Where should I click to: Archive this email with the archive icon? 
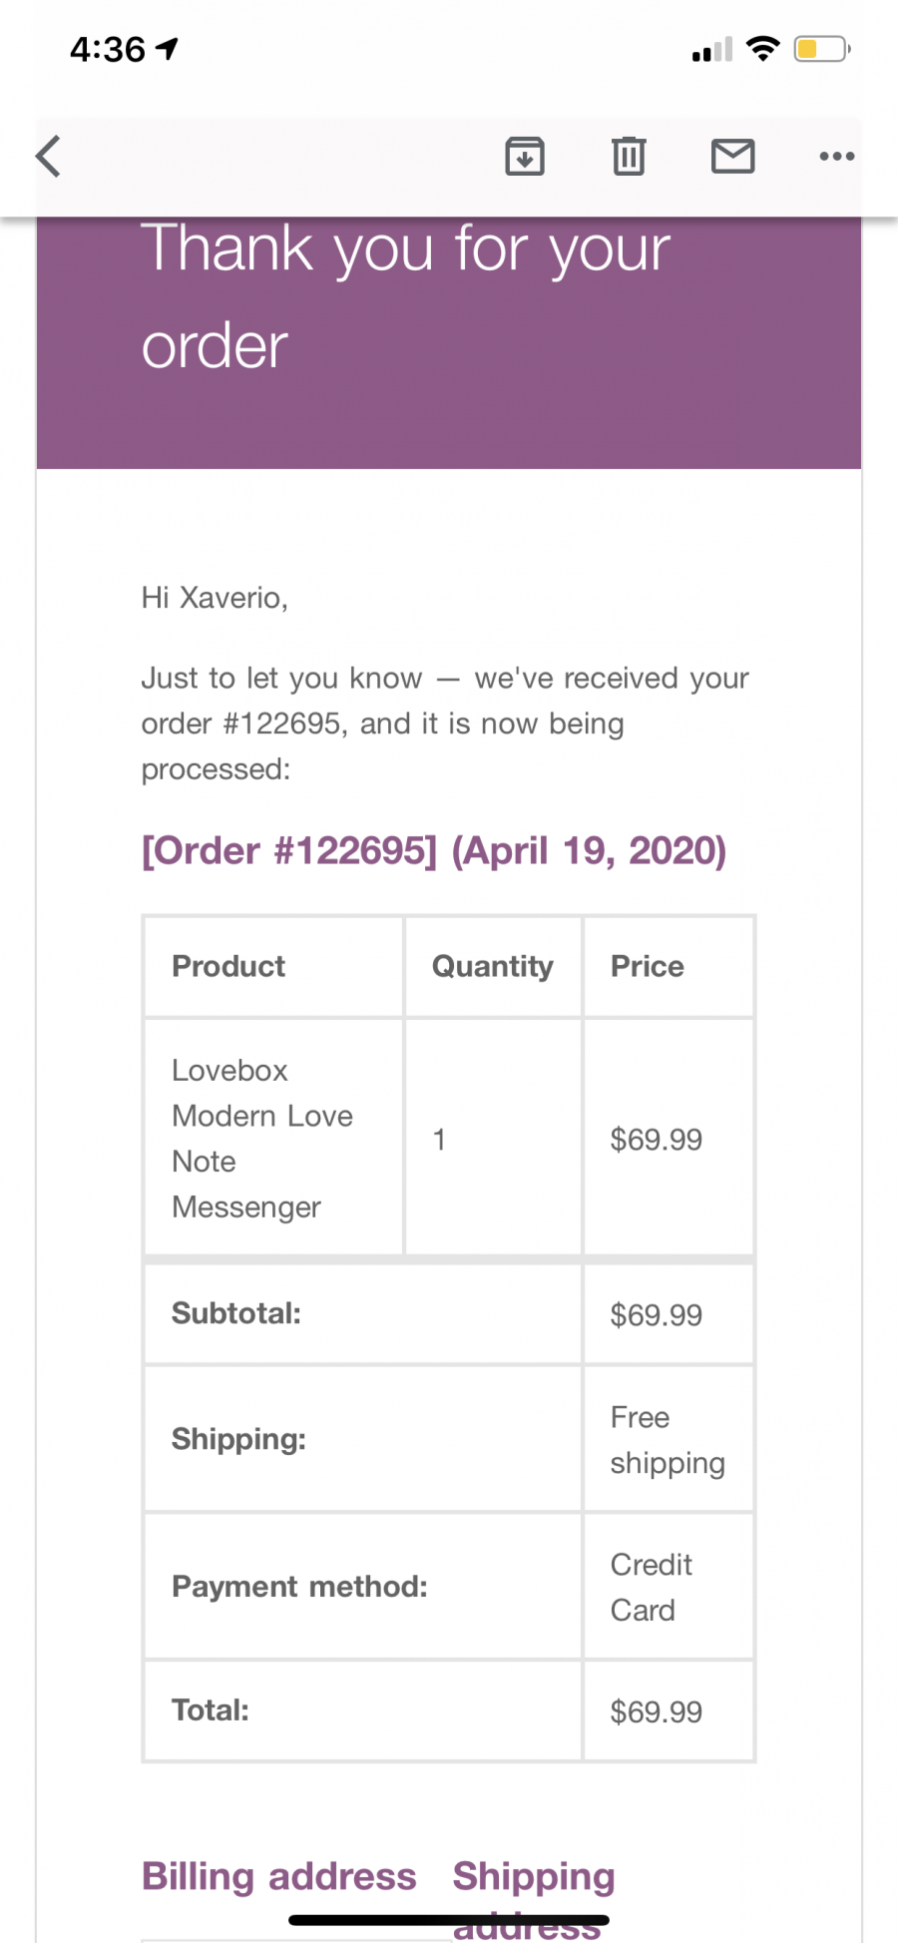click(525, 157)
